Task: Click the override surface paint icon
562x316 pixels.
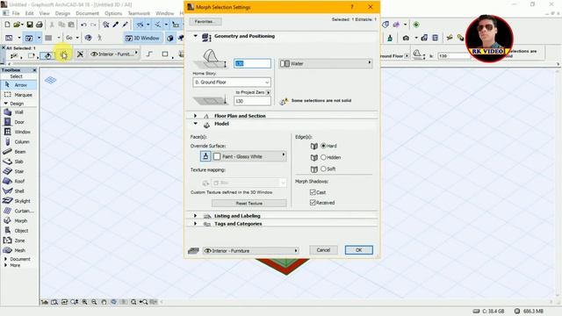Action: point(205,156)
